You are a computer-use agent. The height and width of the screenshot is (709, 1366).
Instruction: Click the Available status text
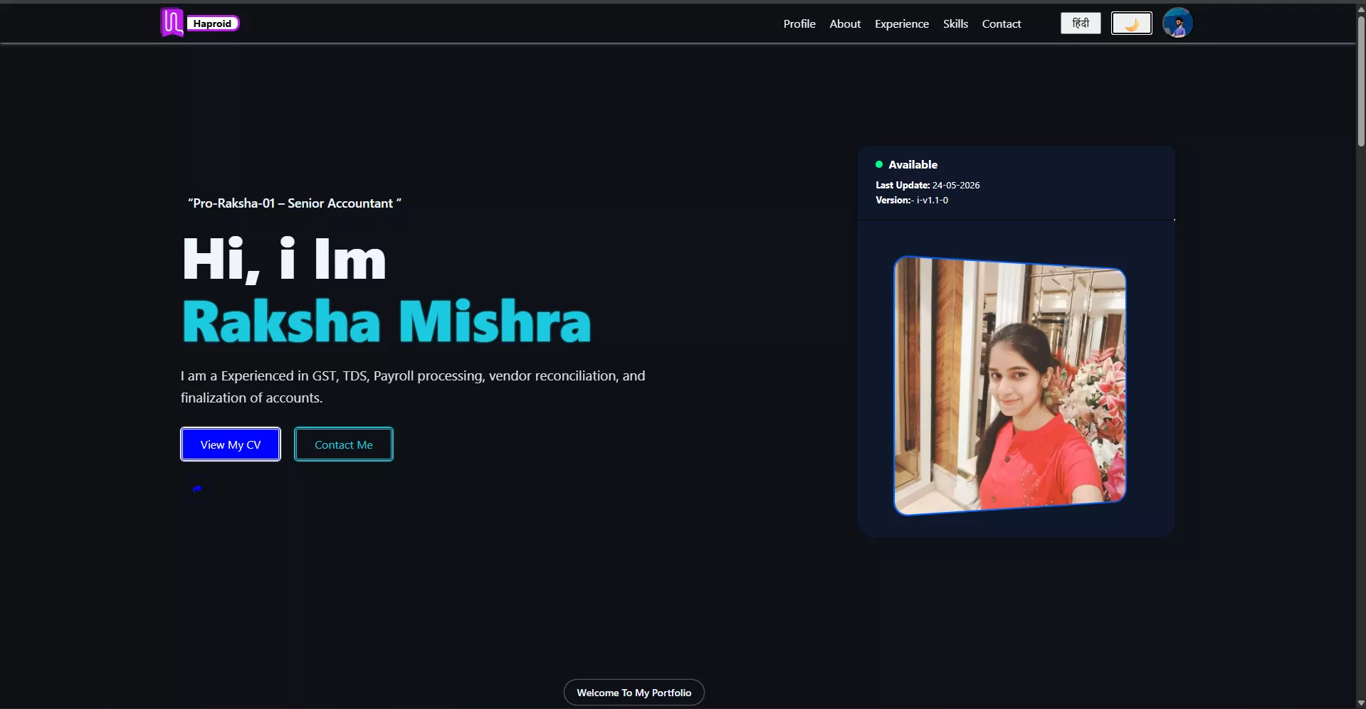[x=913, y=164]
